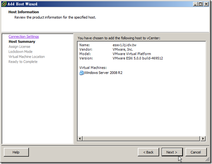Minimize the Add Host Wizard window
The width and height of the screenshot is (212, 164).
coord(195,4)
